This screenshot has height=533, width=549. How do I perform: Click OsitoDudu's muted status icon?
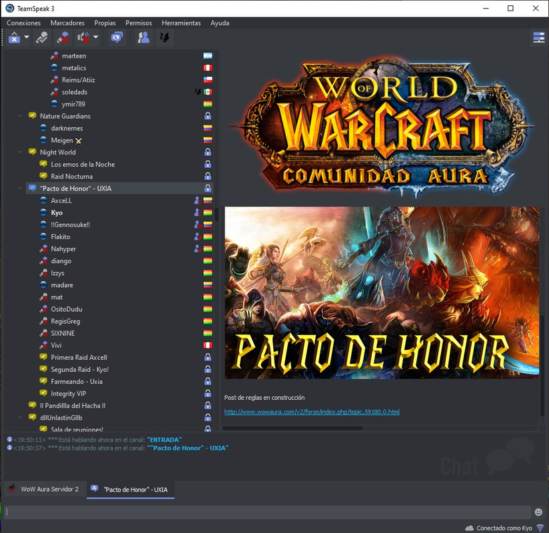43,309
